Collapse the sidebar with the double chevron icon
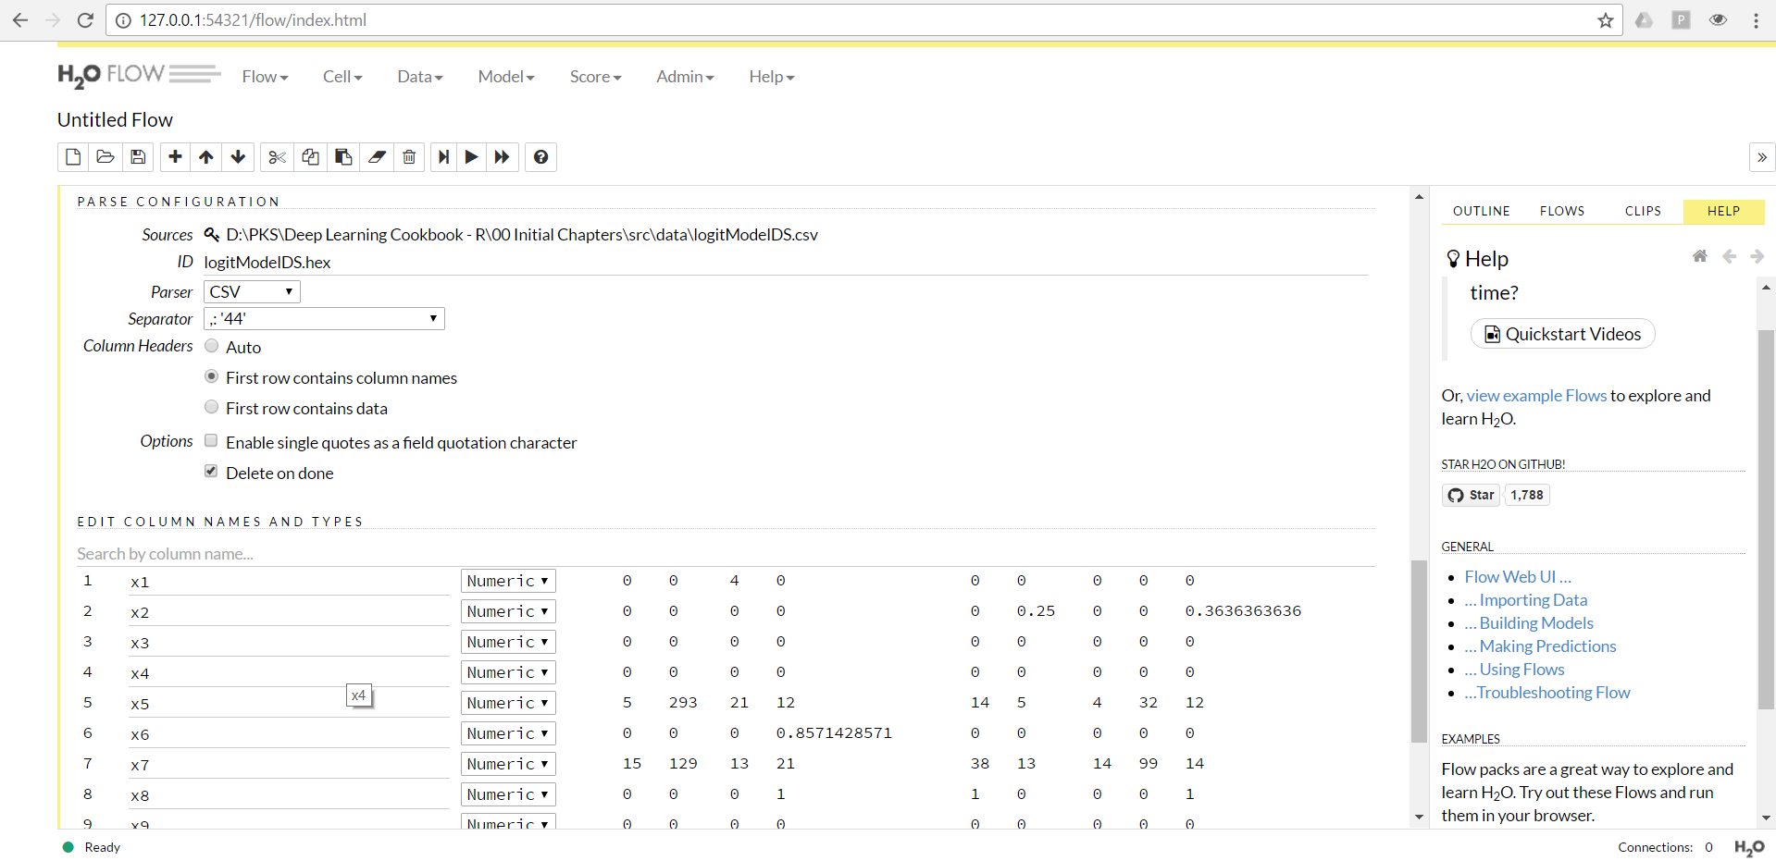 [1762, 157]
